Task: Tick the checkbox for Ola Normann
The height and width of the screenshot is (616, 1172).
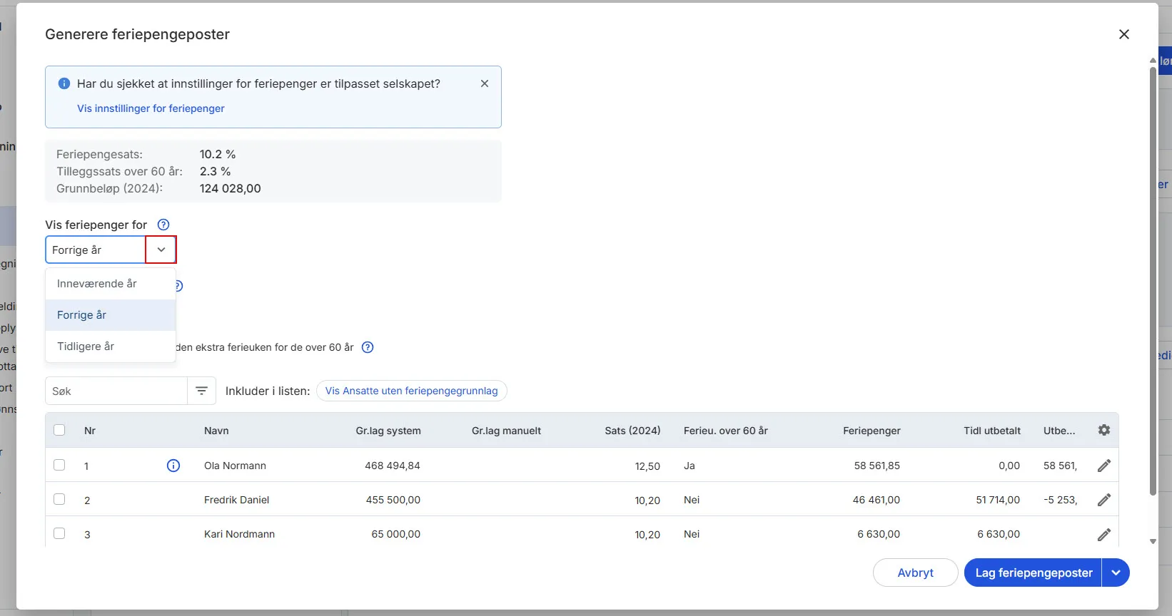Action: [x=59, y=465]
